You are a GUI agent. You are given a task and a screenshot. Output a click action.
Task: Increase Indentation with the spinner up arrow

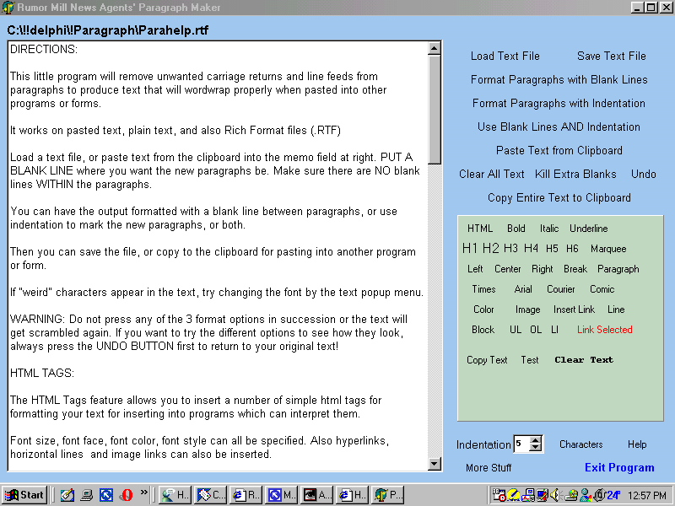click(x=535, y=440)
